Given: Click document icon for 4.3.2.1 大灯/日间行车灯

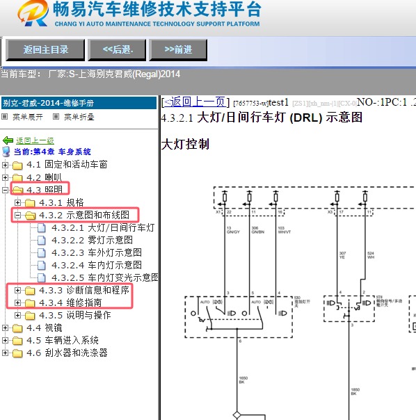Looking at the screenshot, I should click(x=41, y=227).
